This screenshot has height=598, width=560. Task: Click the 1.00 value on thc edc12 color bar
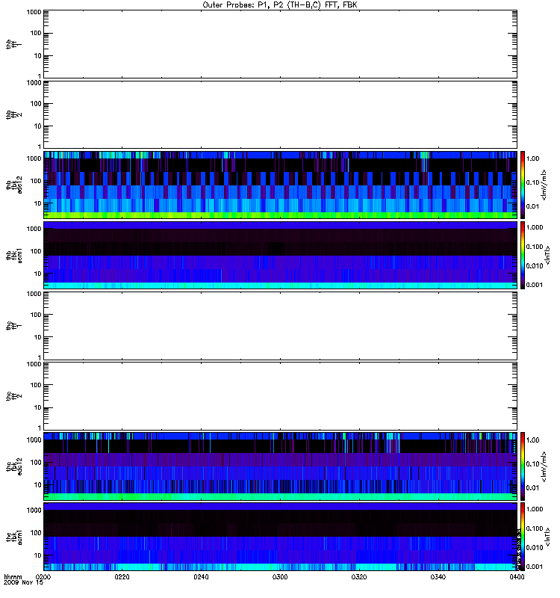532,440
